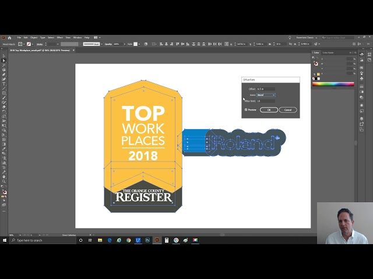Open Chrome from the Windows taskbar
373x279 pixels.
(128, 240)
